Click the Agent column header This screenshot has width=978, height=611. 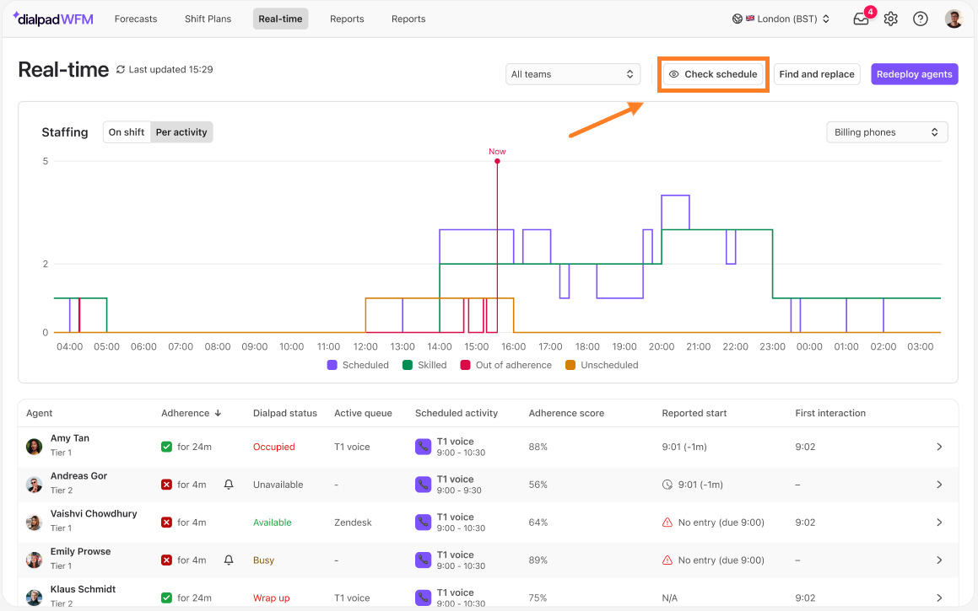tap(40, 413)
